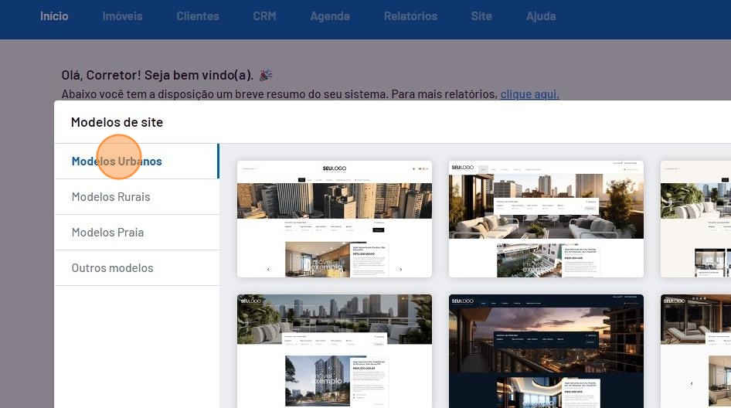Choose the dark sunset balcony template
The height and width of the screenshot is (408, 731).
[546, 351]
